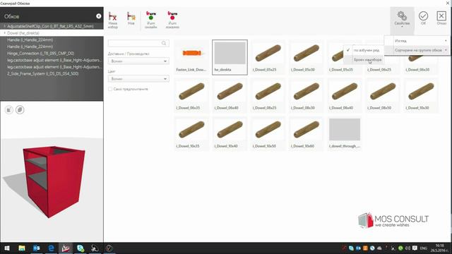This screenshot has width=452, height=254.
Task: Click the magnifier search icon in search box
Action: [164, 43]
